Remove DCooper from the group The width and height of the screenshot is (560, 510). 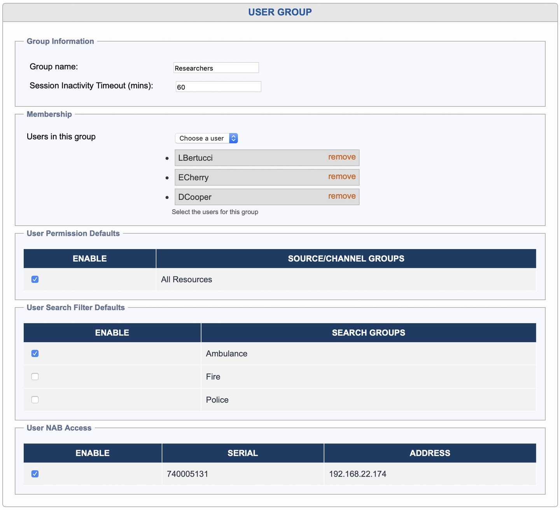coord(341,196)
